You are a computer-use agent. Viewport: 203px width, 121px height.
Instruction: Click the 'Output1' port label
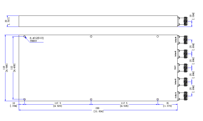pos(175,95)
